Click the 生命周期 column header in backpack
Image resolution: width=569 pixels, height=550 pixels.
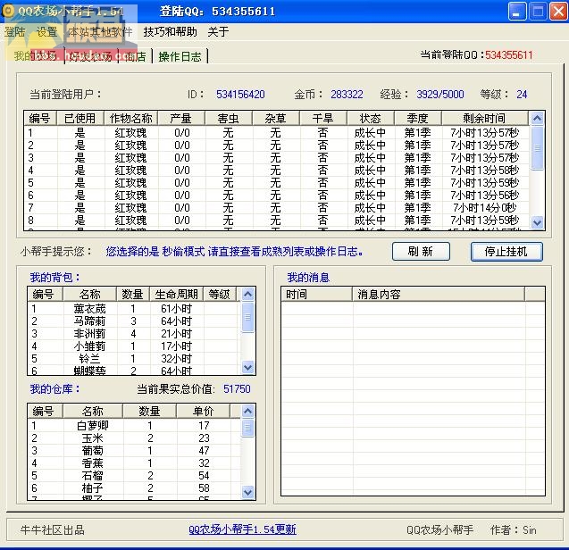point(177,295)
